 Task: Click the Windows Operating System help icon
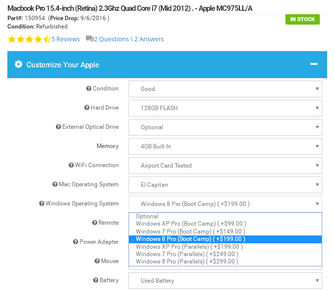(x=42, y=204)
